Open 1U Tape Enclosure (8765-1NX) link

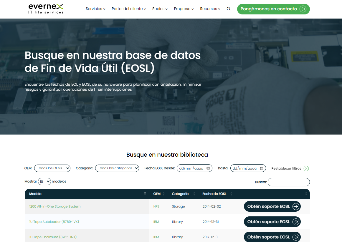tap(53, 237)
